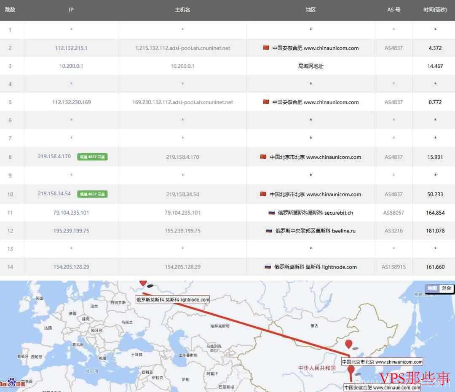Select the red Hefei pin on the map
Screen dimensions: 455x392
[351, 370]
